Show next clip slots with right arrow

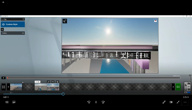click(x=173, y=87)
